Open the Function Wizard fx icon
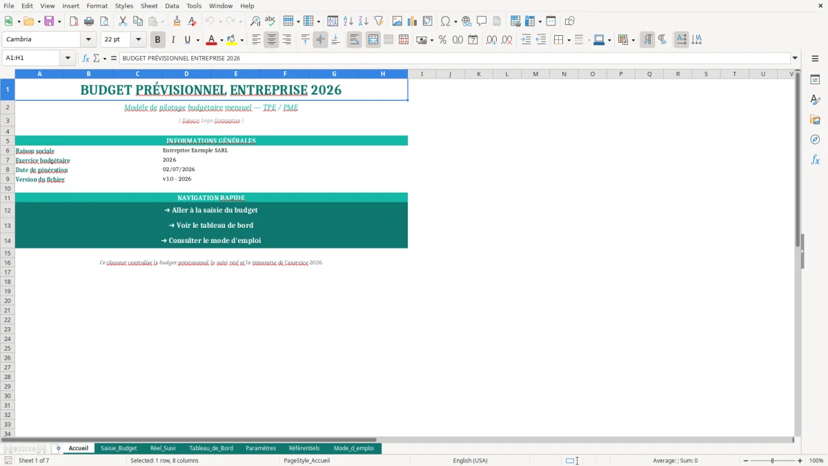The image size is (828, 466). coord(86,59)
